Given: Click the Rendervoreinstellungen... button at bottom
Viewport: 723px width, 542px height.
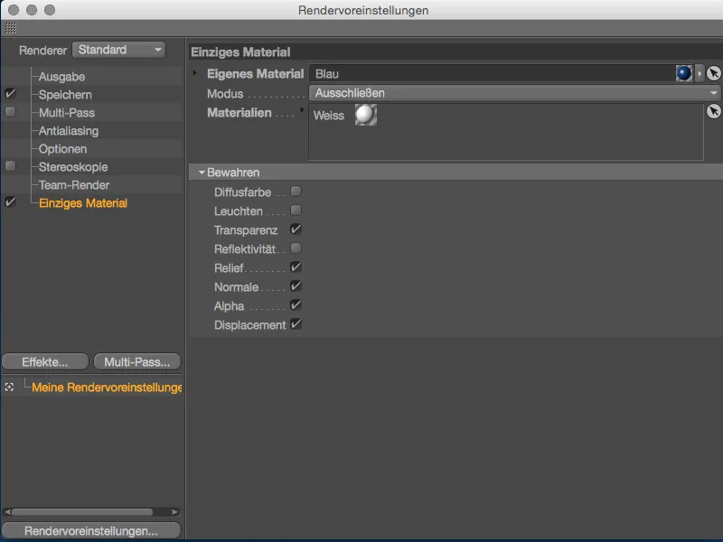Looking at the screenshot, I should (x=91, y=530).
